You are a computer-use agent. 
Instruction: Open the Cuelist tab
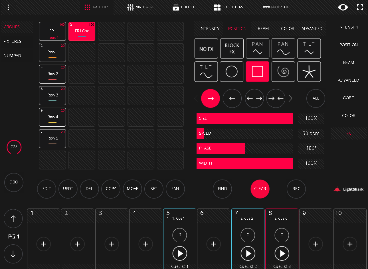pos(183,7)
